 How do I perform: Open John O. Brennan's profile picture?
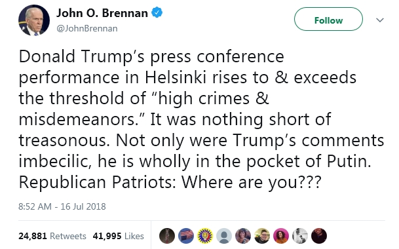(34, 20)
